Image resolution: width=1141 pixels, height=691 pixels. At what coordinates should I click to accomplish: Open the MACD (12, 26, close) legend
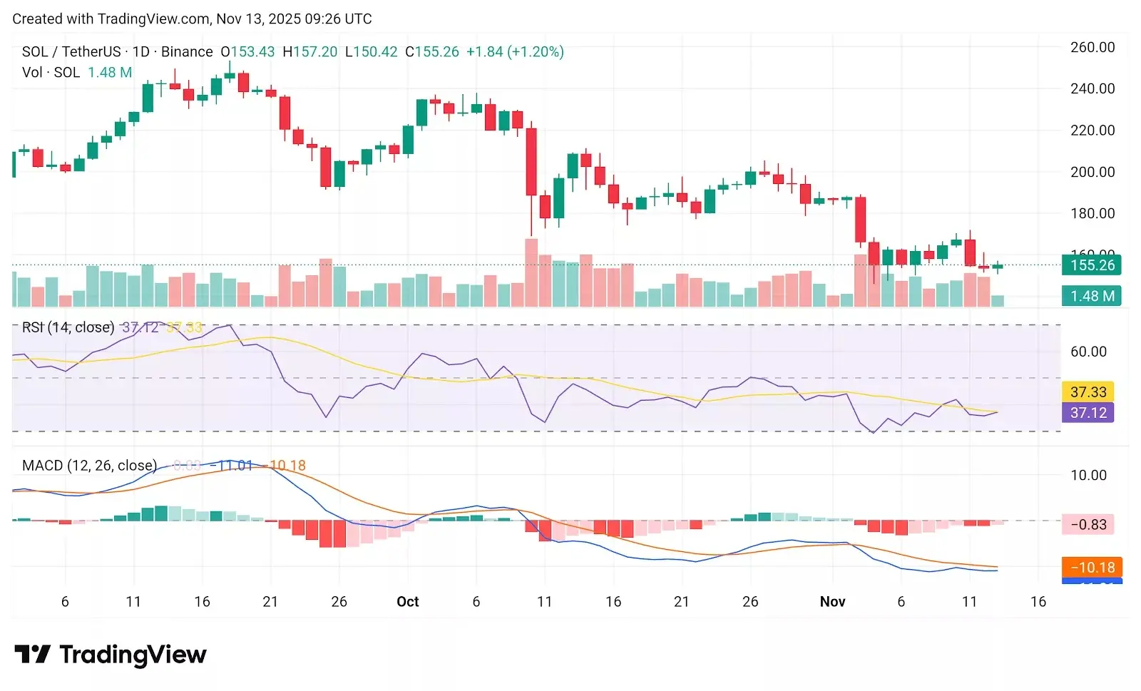(89, 466)
